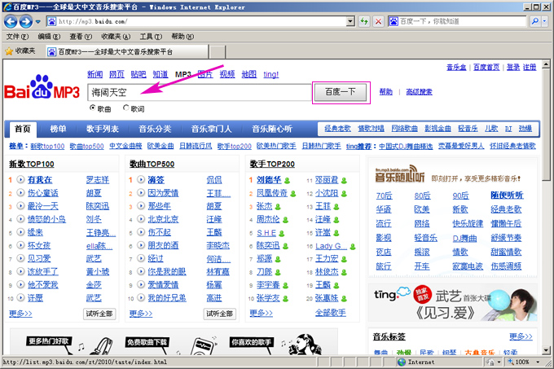554x369 pixels.
Task: Go back with the browser Back arrow
Action: tap(11, 21)
